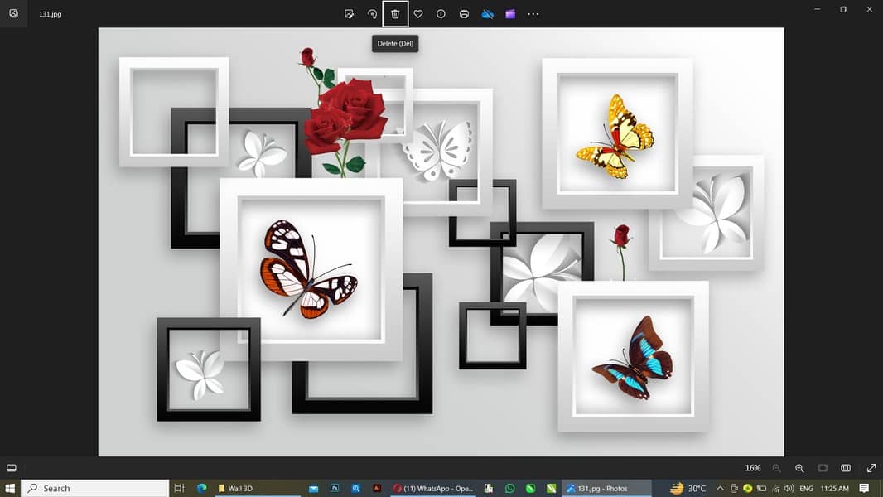
Task: Toggle the filmstrip icon at bottom left
Action: (12, 468)
